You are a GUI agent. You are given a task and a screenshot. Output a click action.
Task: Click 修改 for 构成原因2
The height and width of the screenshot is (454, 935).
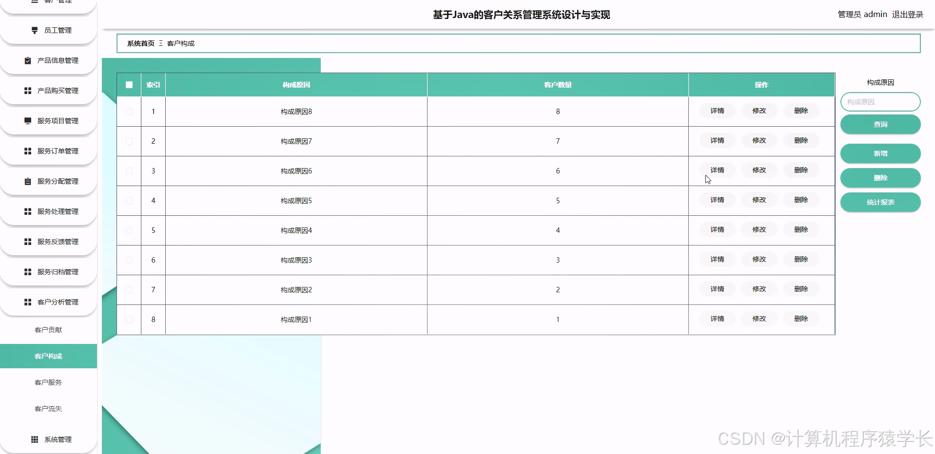tap(759, 289)
